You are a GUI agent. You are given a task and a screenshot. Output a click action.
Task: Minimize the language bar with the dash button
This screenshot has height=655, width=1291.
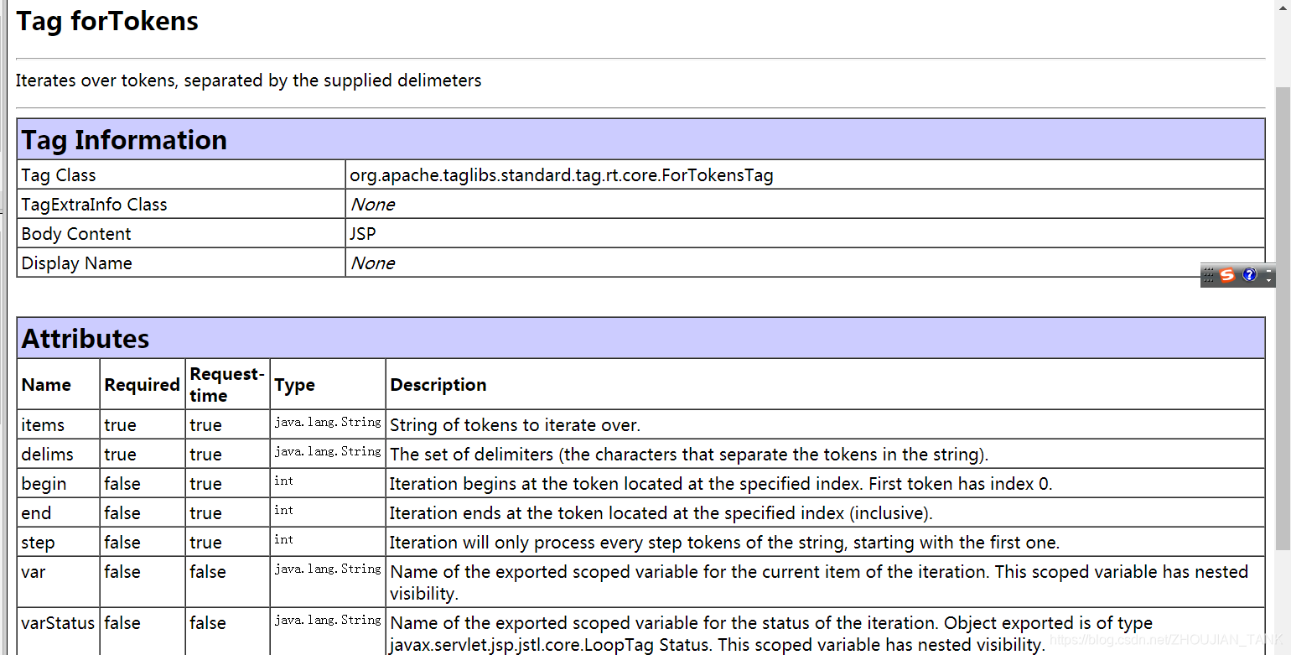pyautogui.click(x=1268, y=271)
